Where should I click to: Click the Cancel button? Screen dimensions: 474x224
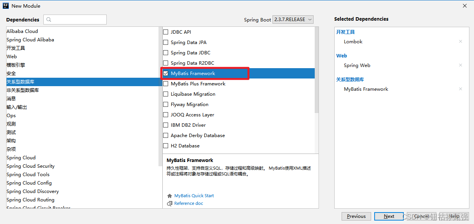(x=421, y=216)
